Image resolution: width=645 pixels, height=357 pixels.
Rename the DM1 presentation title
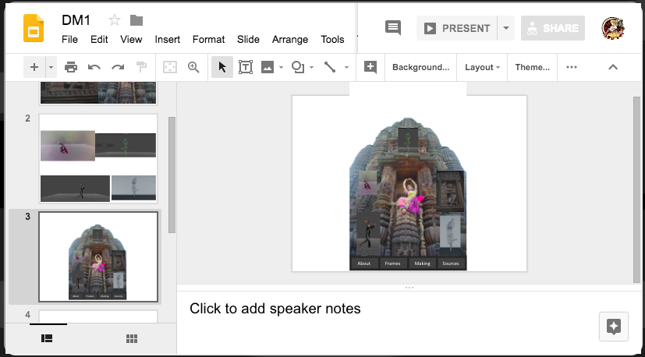[76, 19]
